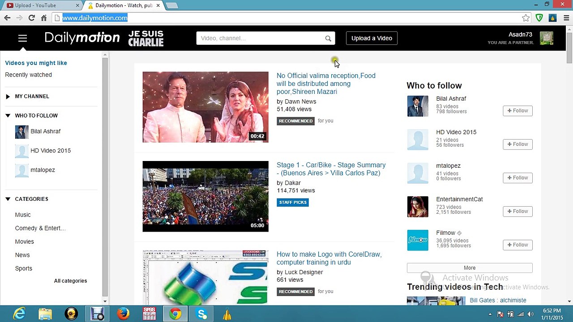Follow Filmow

517,245
